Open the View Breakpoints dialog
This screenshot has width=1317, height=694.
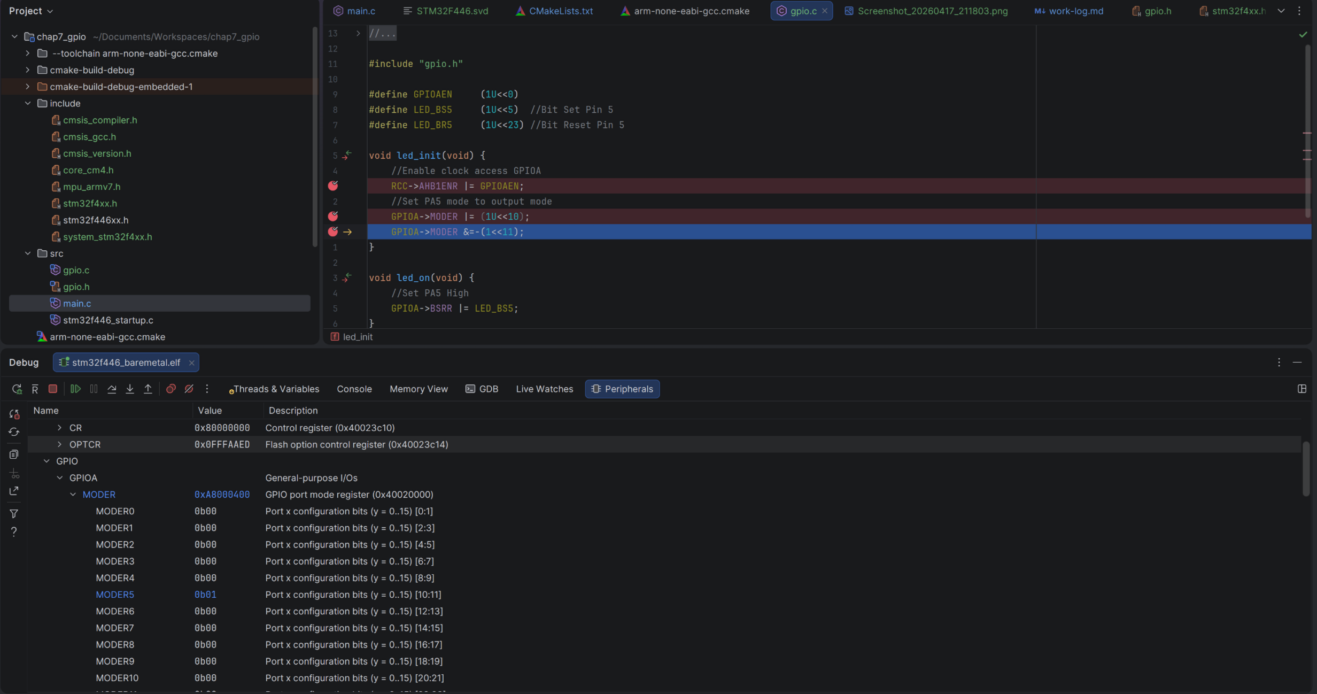coord(171,389)
